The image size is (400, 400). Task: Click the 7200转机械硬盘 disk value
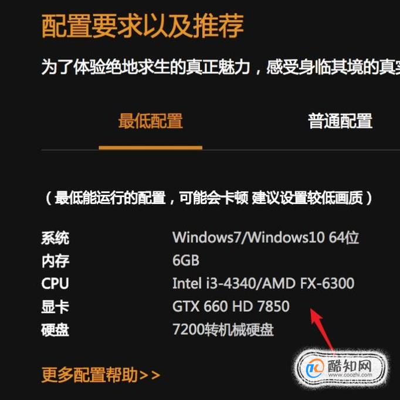223,330
